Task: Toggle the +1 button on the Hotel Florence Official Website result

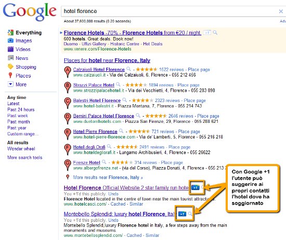Action: click(196, 187)
